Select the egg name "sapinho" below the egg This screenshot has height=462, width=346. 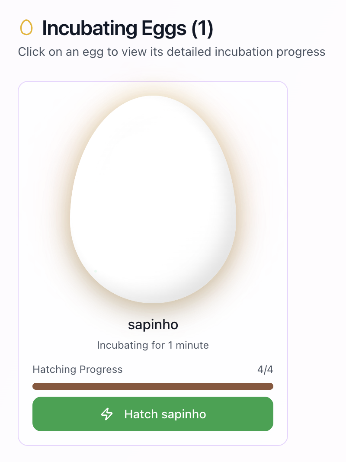(x=153, y=325)
